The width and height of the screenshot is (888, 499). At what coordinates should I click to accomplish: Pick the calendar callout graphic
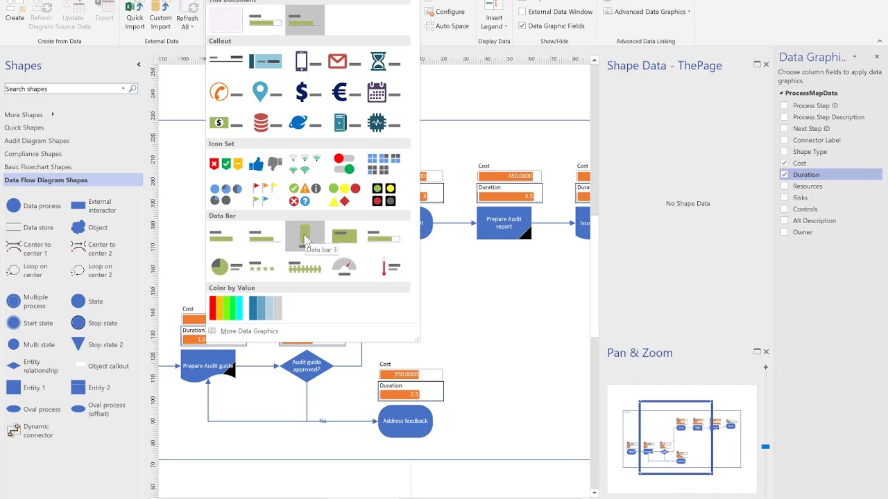384,92
